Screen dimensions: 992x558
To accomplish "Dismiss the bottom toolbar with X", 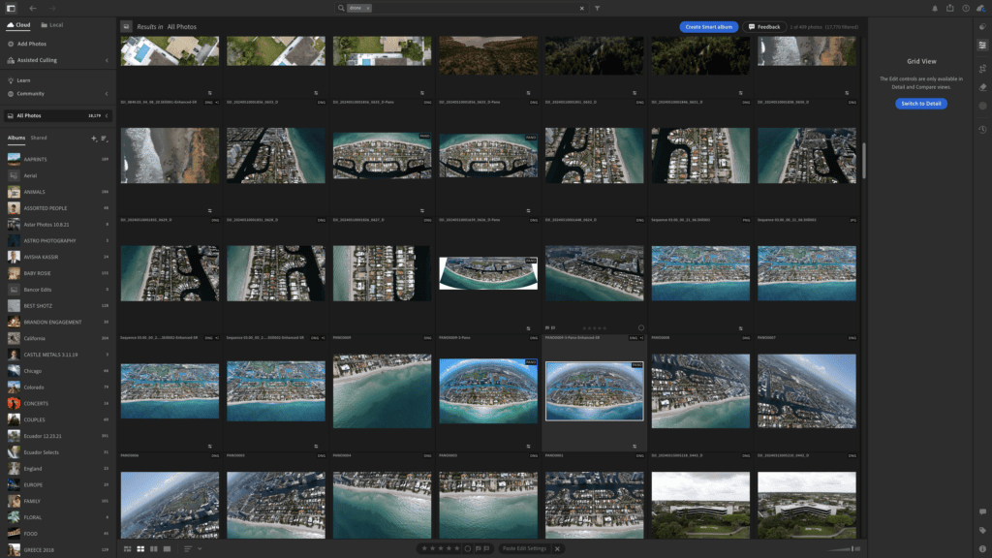I will click(x=557, y=548).
